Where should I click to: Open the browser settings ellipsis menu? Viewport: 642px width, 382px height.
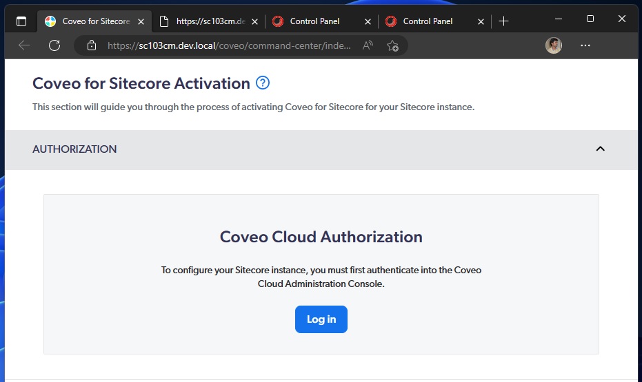[x=585, y=45]
